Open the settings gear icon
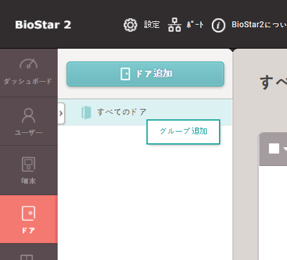This screenshot has width=287, height=260. 130,25
